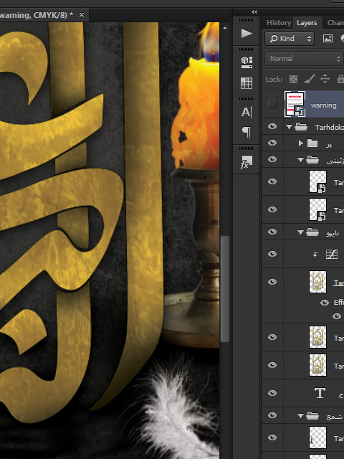Click the شمع group folder icon
The height and width of the screenshot is (459, 344).
click(312, 415)
